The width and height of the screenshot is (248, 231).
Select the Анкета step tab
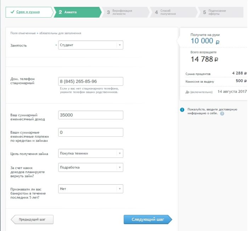click(x=70, y=12)
